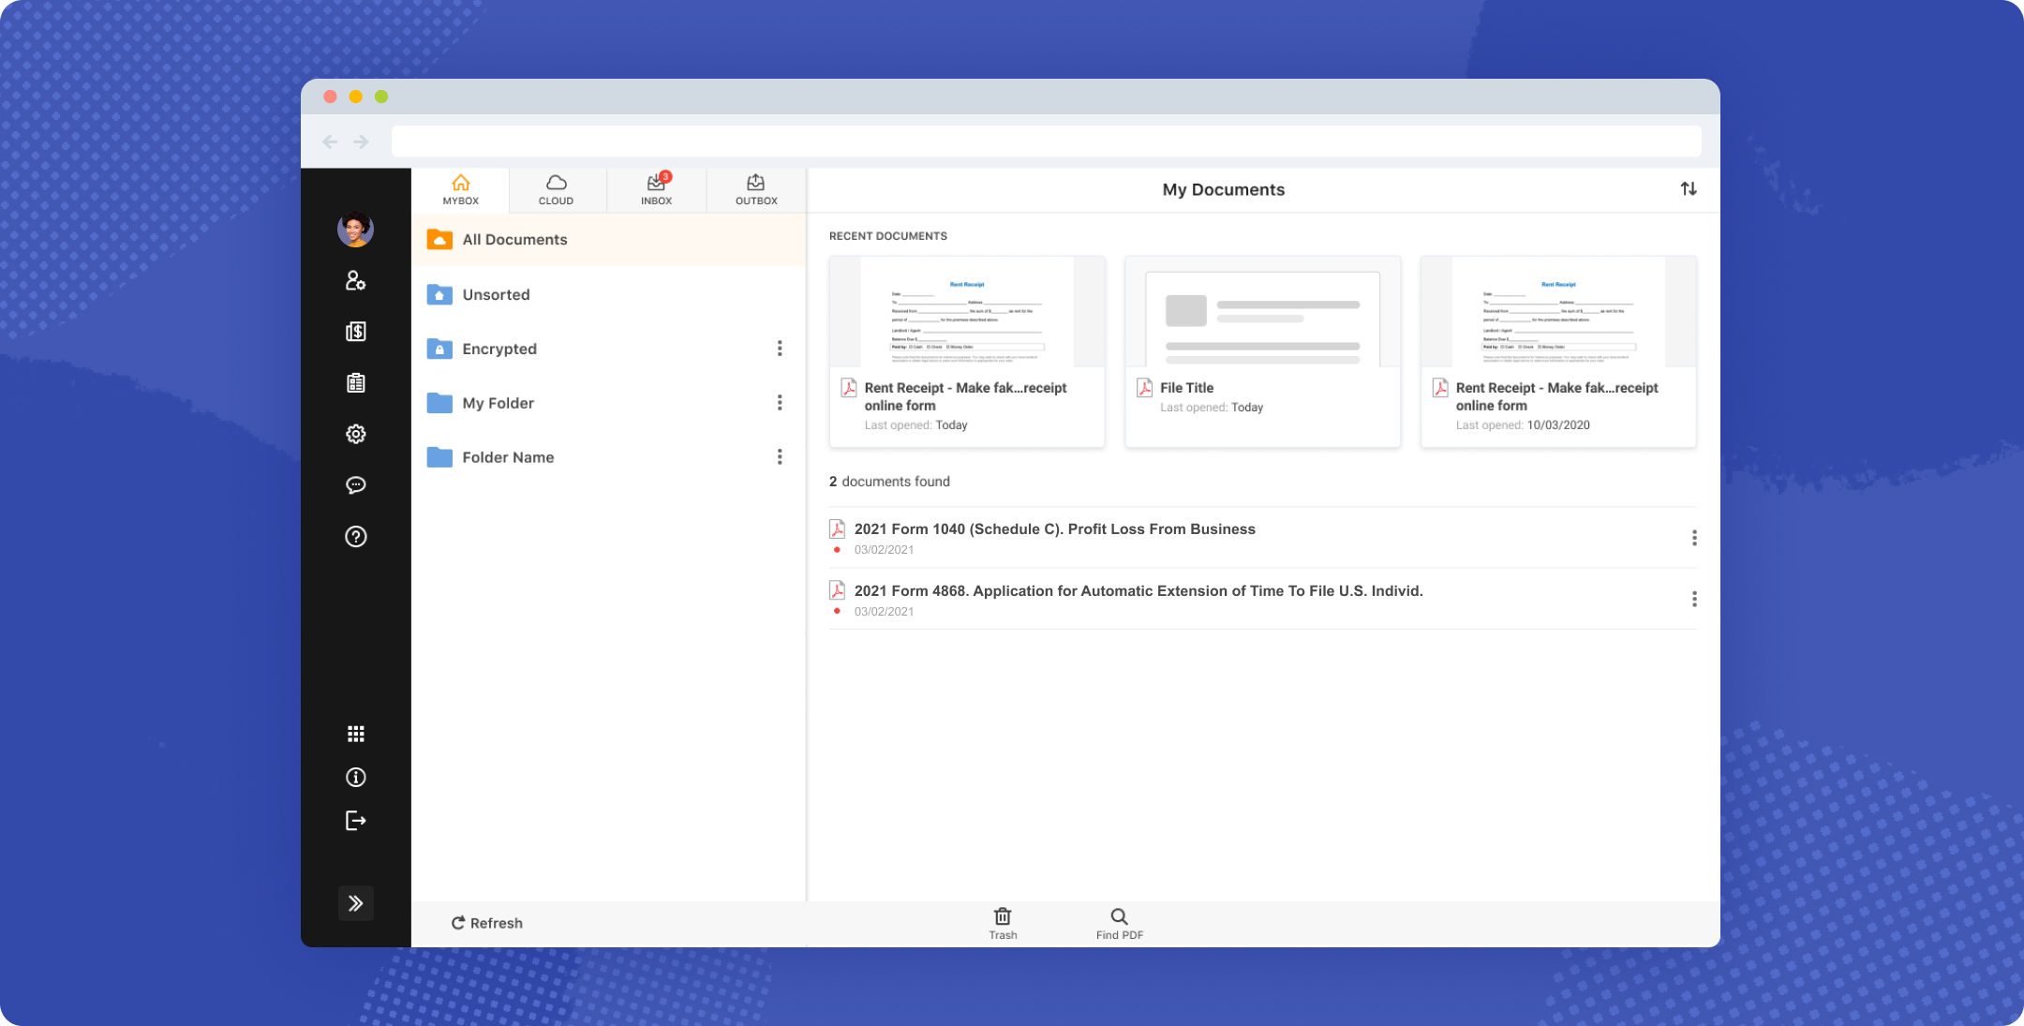Click the billing dollar document icon
Viewport: 2024px width, 1026px height.
tap(355, 332)
